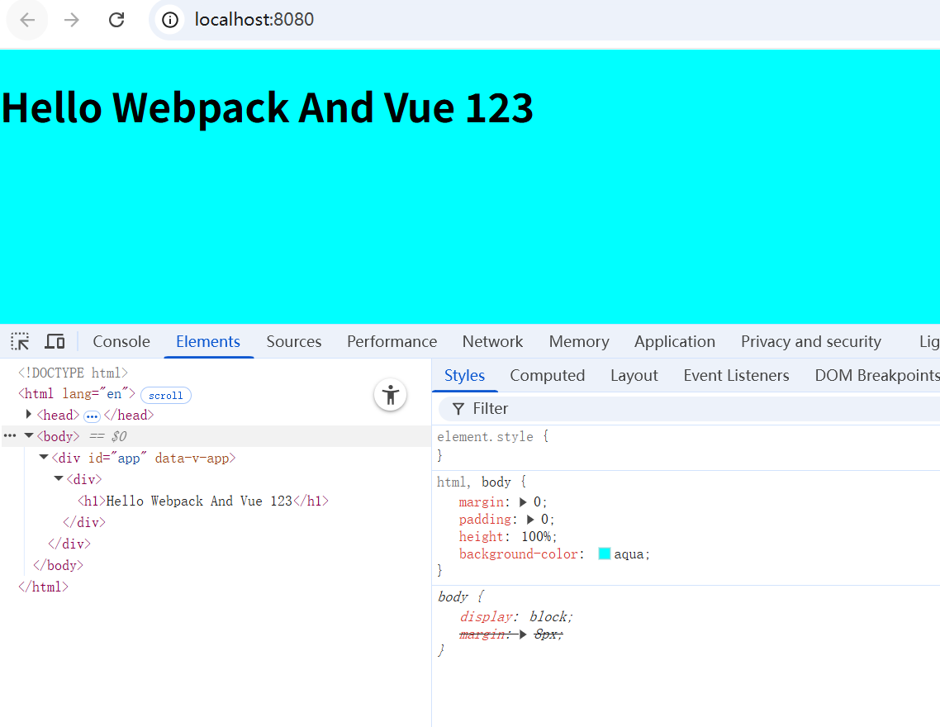Open the Memory panel tab

click(x=579, y=342)
